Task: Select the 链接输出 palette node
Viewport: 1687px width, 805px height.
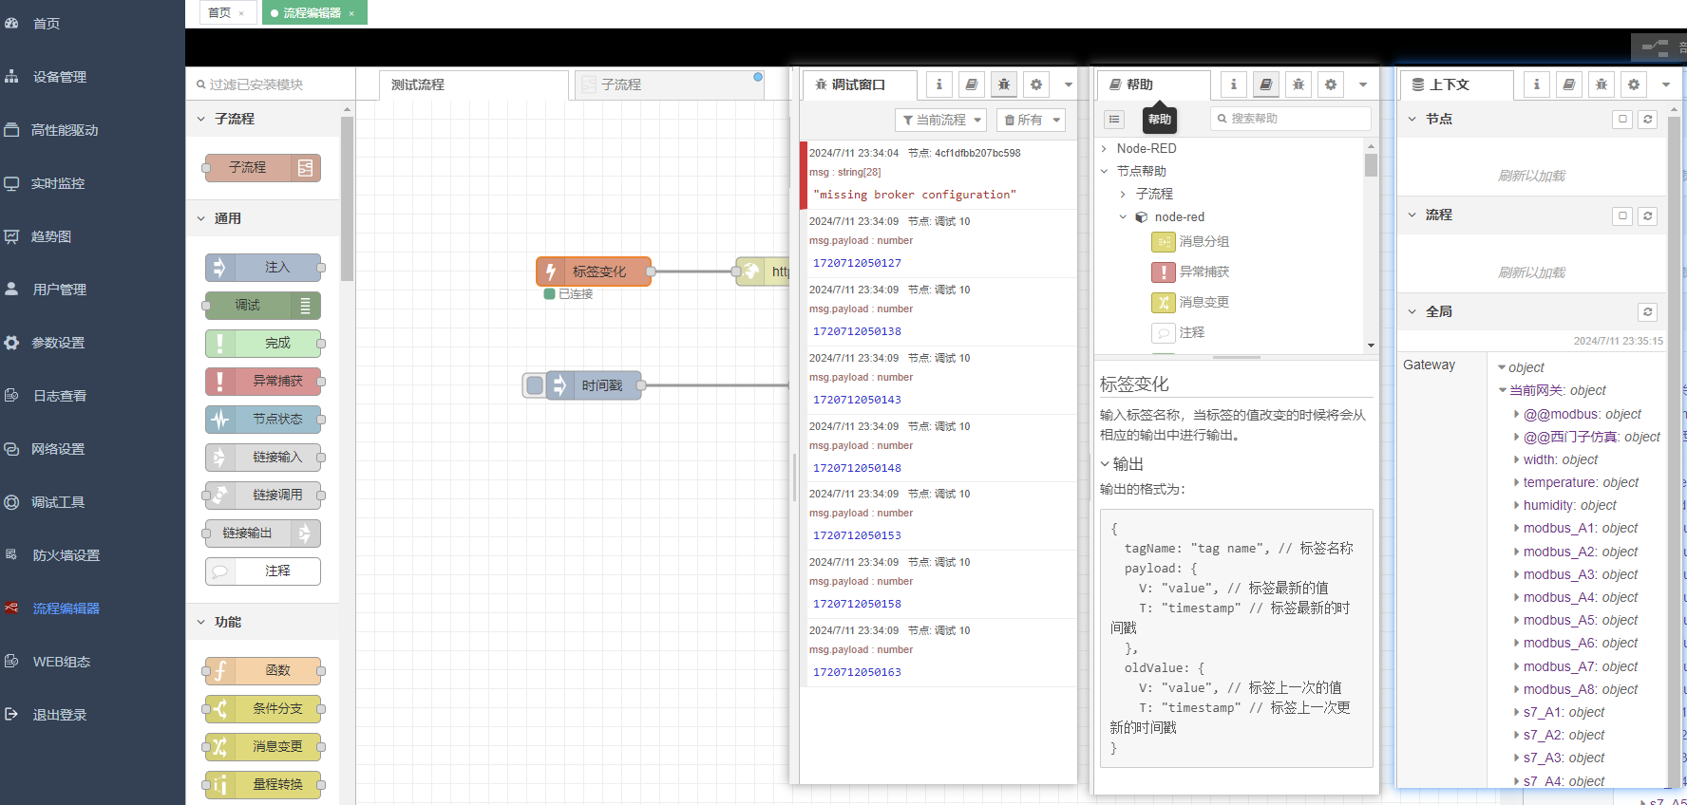Action: point(263,534)
